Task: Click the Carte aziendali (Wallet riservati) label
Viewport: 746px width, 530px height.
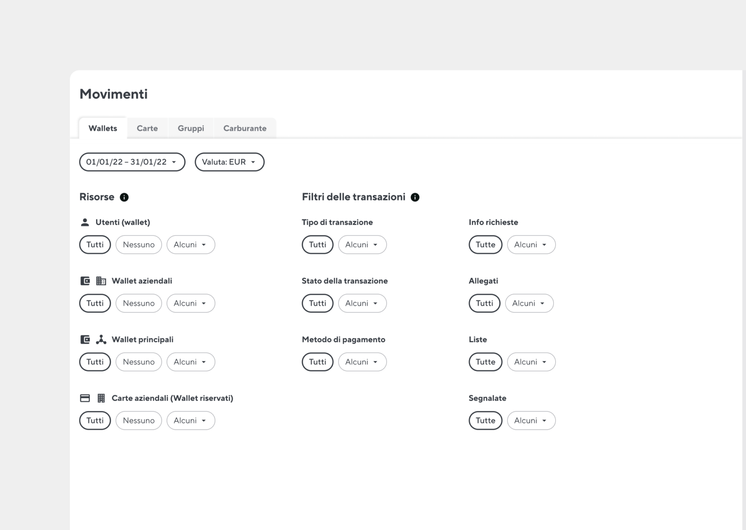Action: tap(173, 398)
